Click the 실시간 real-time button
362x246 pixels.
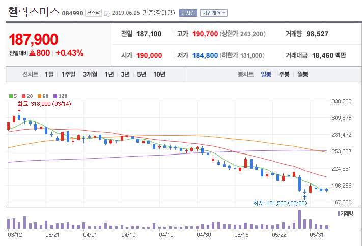pos(188,13)
